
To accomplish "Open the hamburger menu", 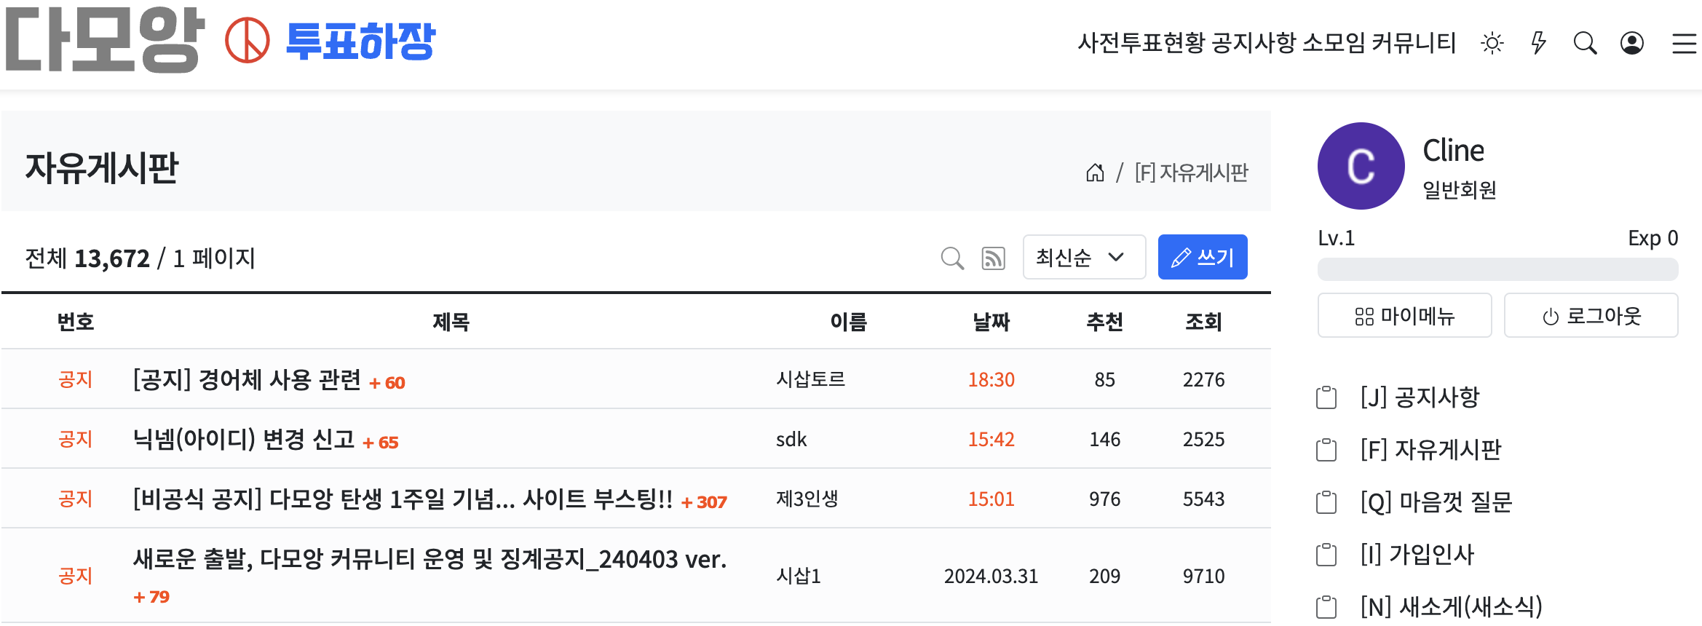I will (x=1684, y=44).
